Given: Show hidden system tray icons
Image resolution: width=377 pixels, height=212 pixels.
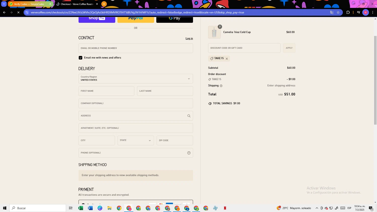Looking at the screenshot, I should click(x=317, y=208).
